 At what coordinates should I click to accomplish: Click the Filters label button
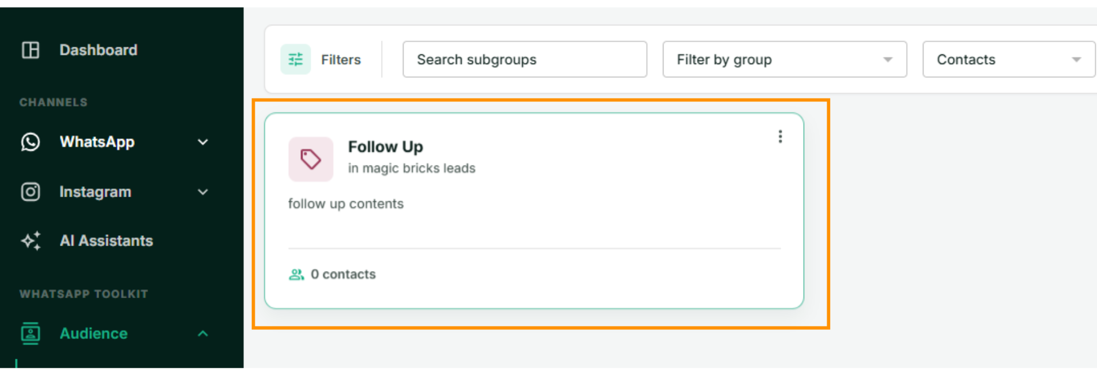341,59
